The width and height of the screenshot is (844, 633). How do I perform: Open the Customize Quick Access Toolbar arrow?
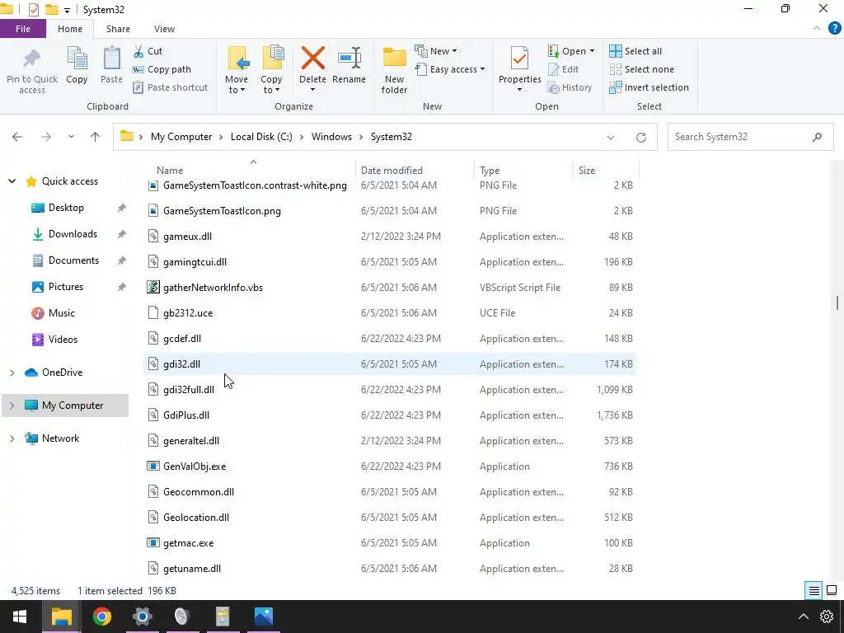pos(67,10)
